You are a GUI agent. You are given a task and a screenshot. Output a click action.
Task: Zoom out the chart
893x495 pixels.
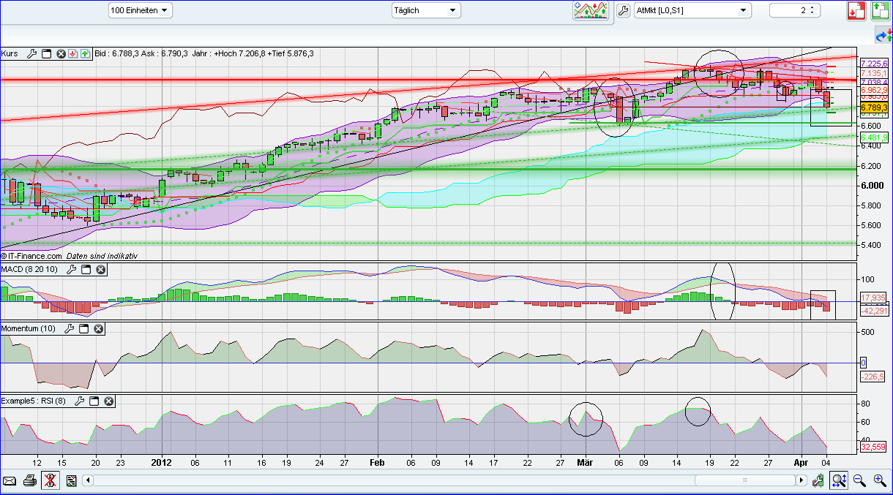tap(859, 480)
